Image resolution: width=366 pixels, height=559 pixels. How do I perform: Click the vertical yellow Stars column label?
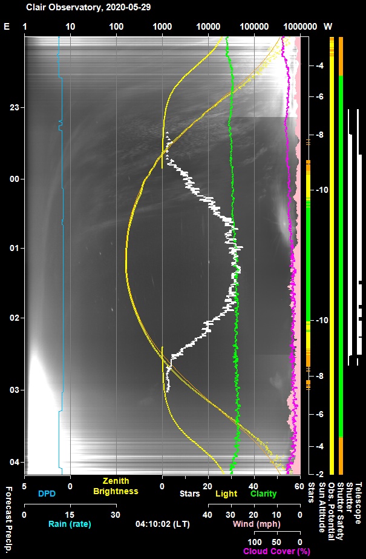[310, 493]
